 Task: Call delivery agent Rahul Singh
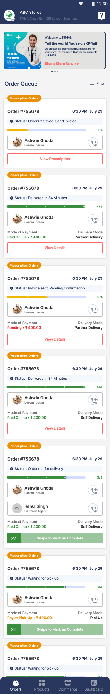[x=93, y=508]
